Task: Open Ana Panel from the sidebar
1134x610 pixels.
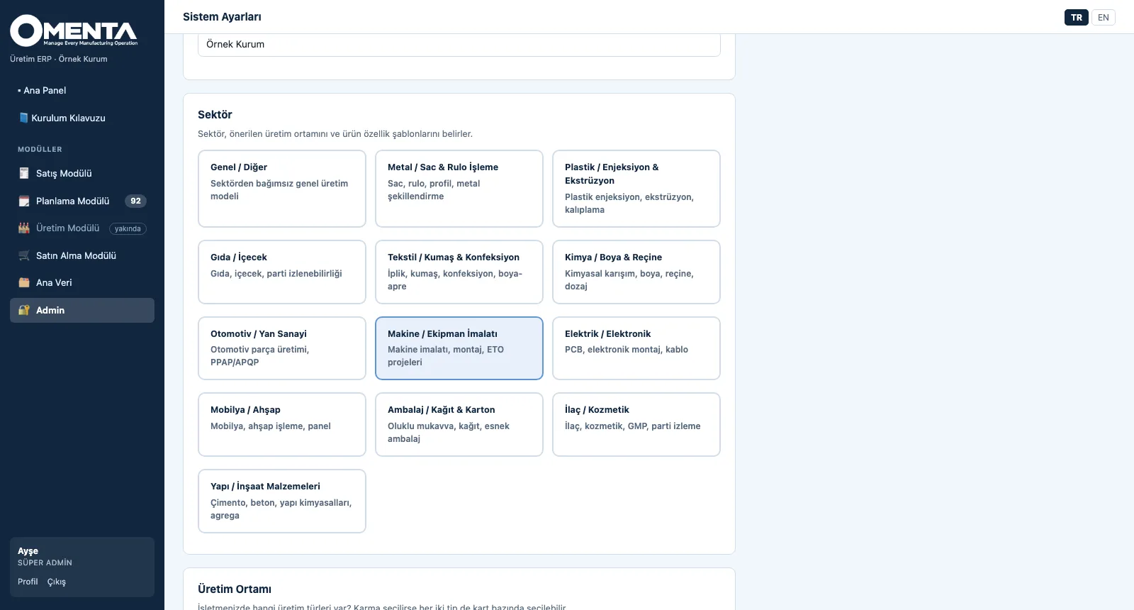Action: pos(82,90)
